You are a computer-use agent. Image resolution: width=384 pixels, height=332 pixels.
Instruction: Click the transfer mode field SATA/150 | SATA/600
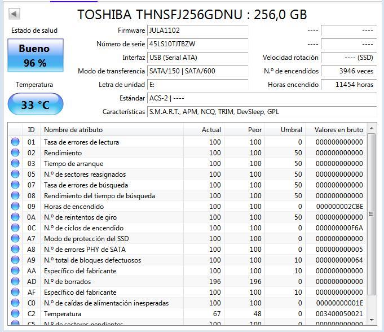(x=197, y=71)
